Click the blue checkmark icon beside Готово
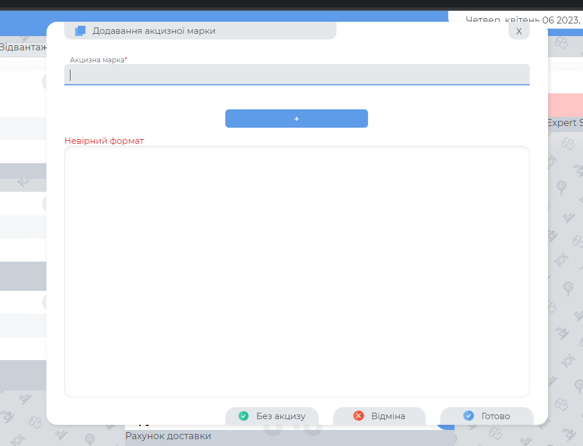Viewport: 583px width, 446px height. tap(468, 416)
